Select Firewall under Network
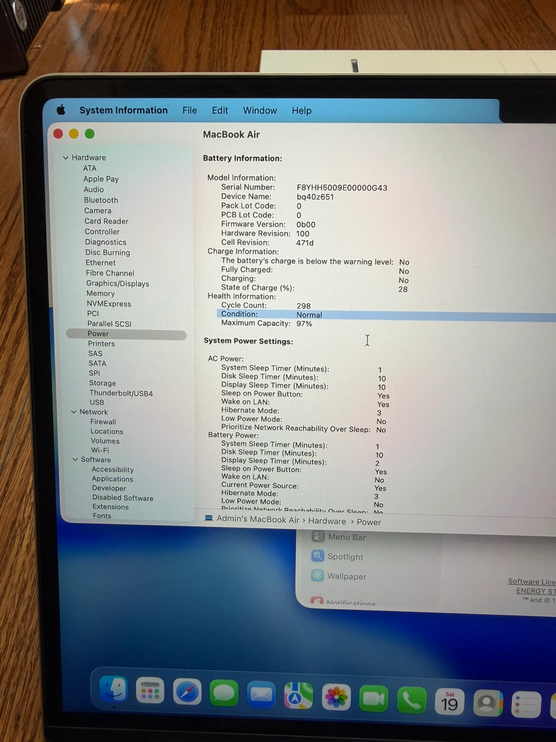Screen dimensions: 556x742 click(x=103, y=421)
